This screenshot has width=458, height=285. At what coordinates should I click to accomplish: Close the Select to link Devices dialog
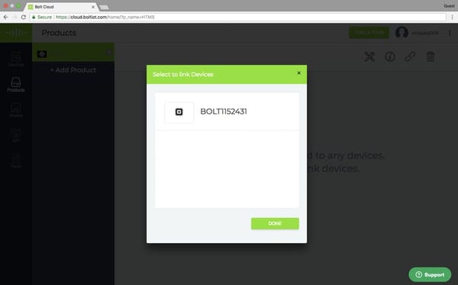[x=298, y=73]
